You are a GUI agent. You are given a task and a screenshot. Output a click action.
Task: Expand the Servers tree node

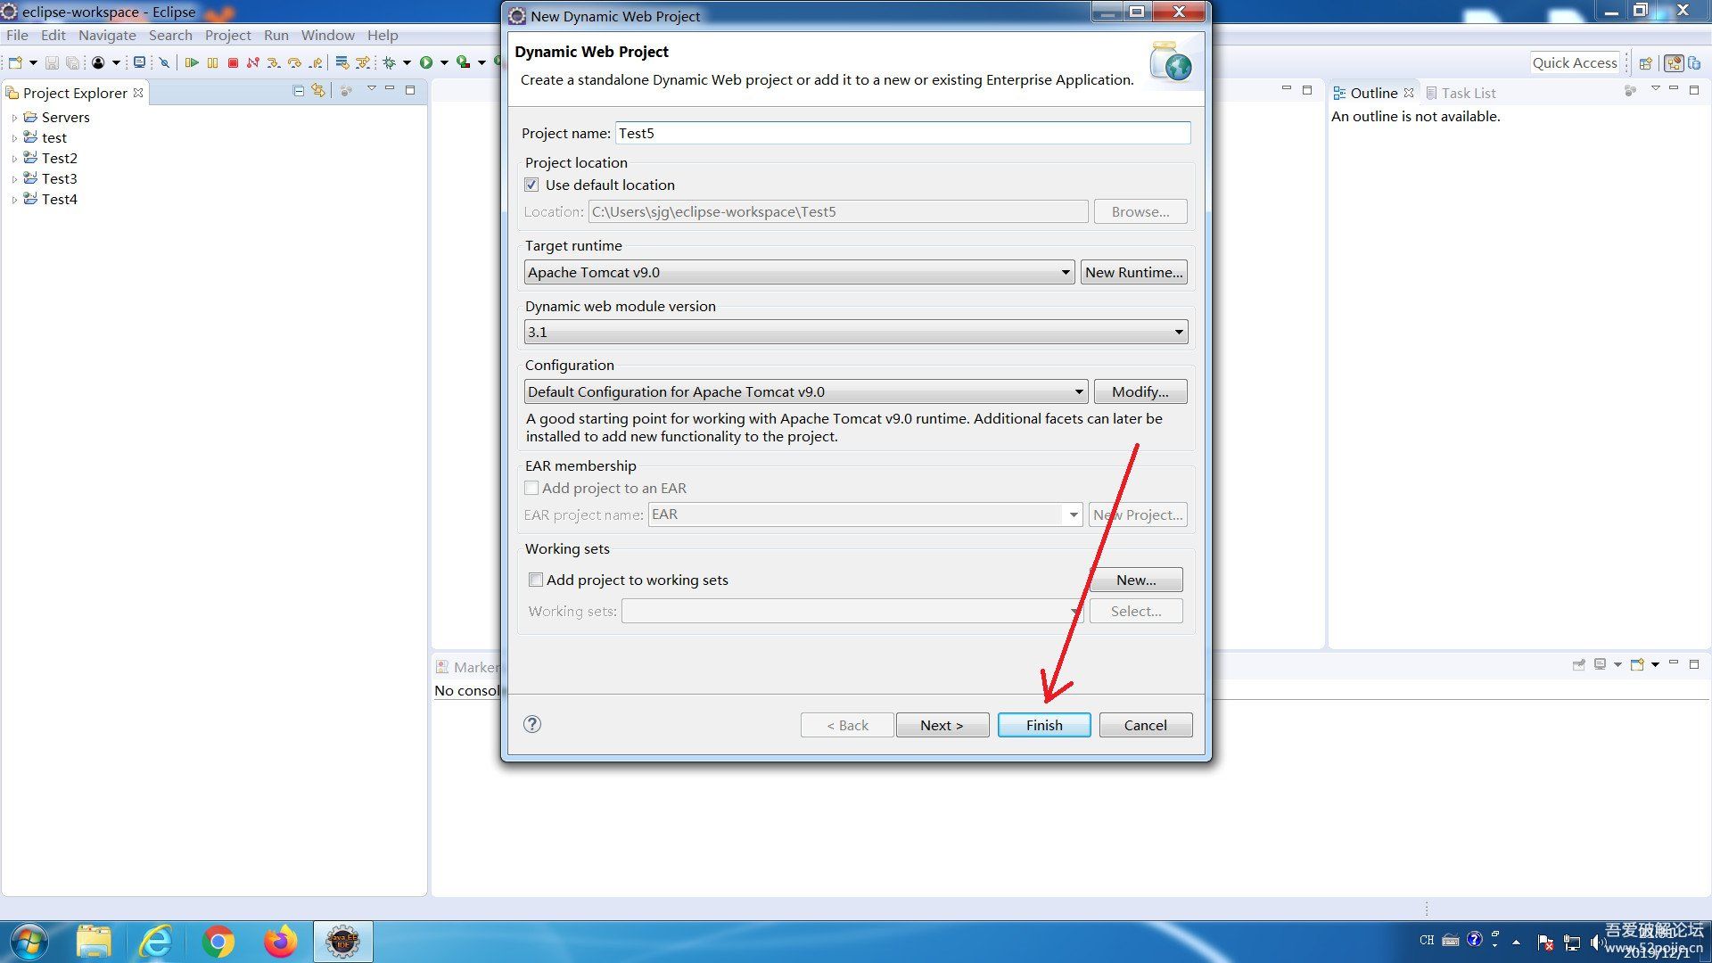click(x=14, y=118)
